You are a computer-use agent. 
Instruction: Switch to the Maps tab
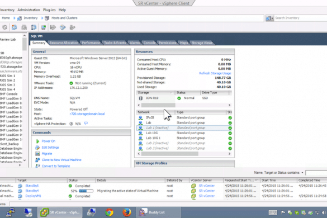coord(184,43)
